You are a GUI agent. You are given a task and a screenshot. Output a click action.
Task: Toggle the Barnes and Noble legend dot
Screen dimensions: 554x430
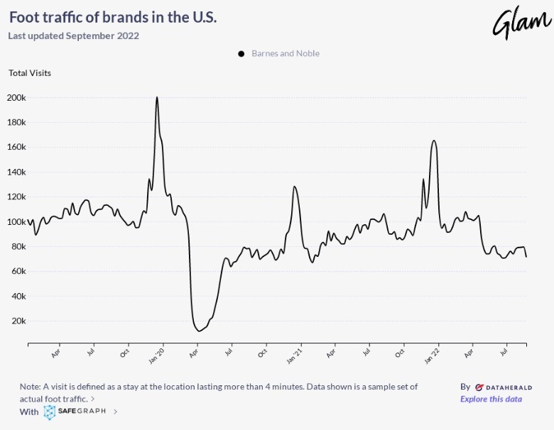241,54
